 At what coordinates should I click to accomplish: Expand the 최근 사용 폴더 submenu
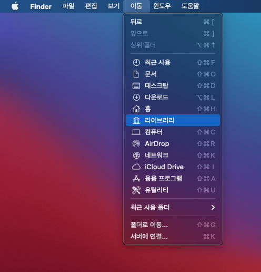(x=173, y=208)
